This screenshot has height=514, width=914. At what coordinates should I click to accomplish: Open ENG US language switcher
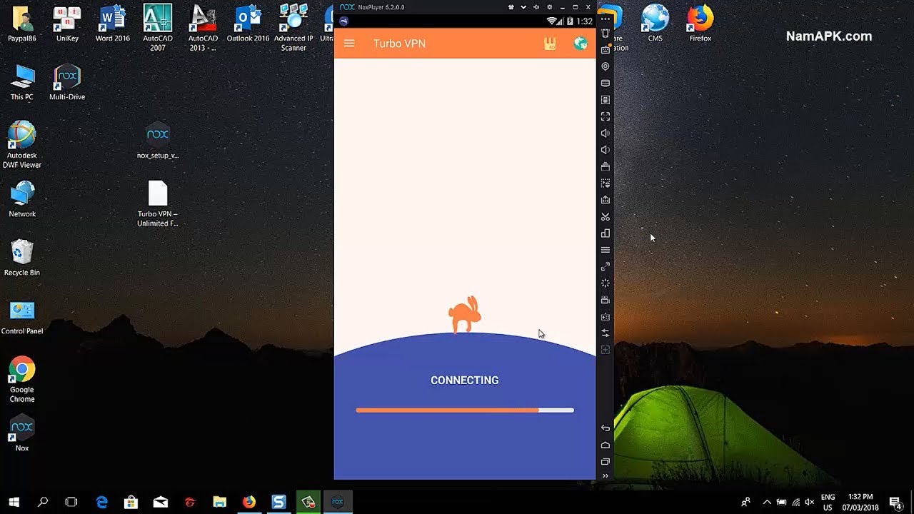click(828, 502)
